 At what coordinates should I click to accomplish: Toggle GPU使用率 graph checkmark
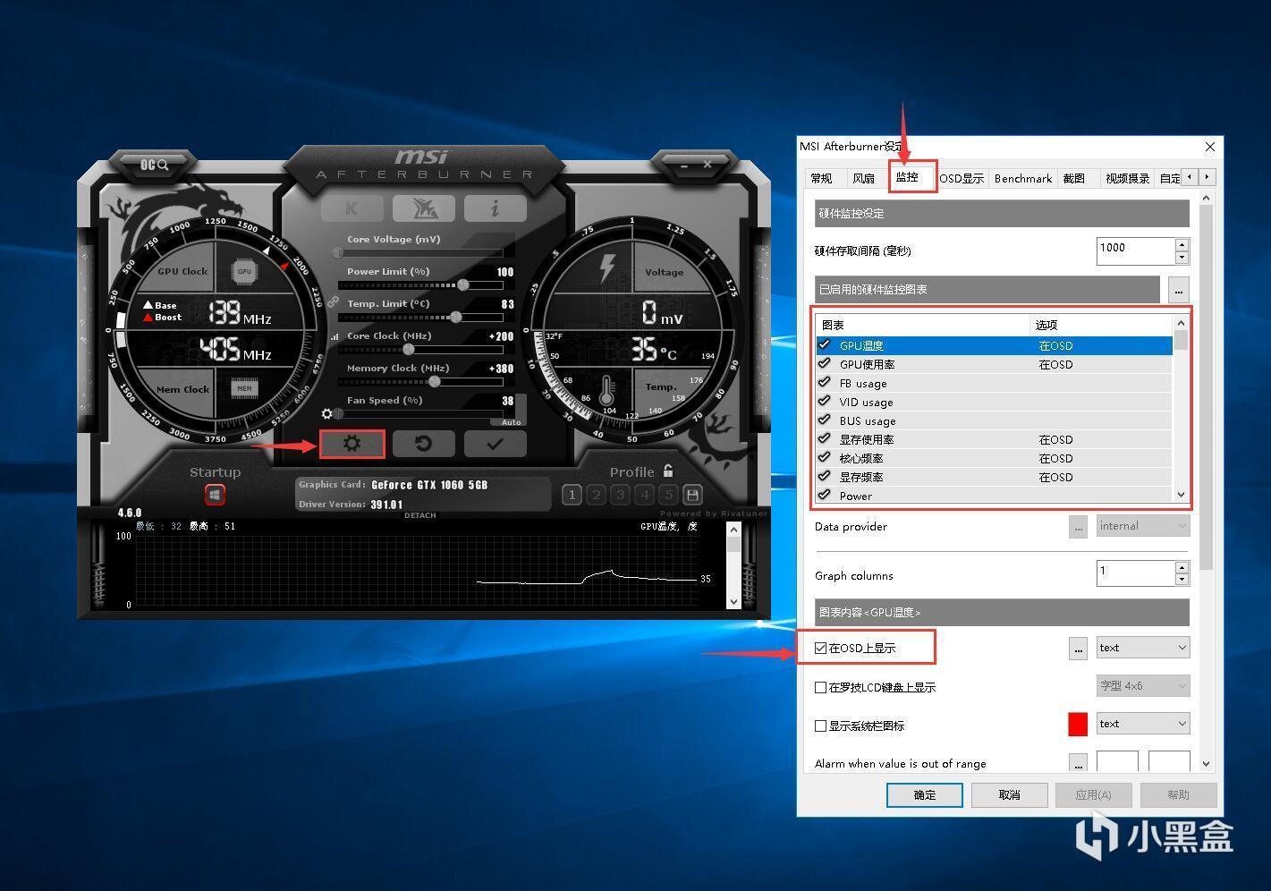825,363
